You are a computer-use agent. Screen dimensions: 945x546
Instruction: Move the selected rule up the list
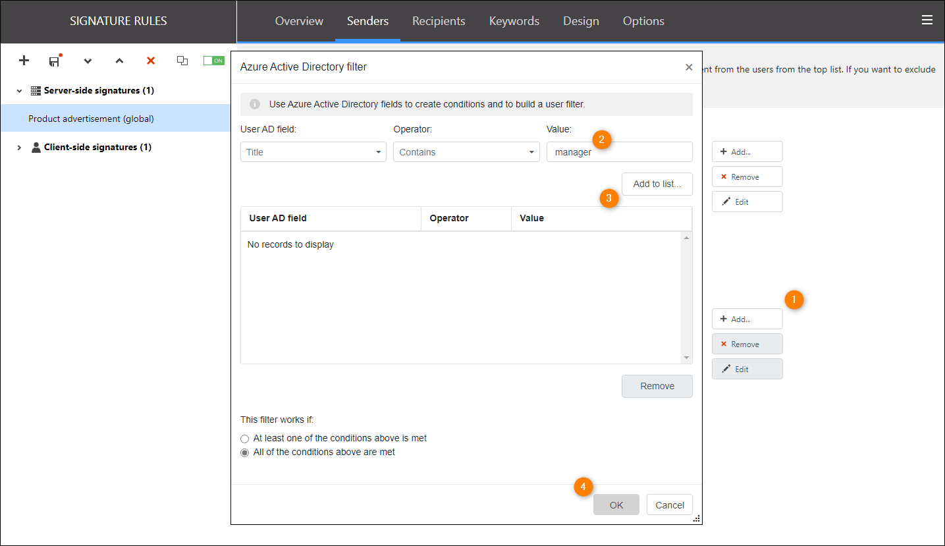click(119, 61)
